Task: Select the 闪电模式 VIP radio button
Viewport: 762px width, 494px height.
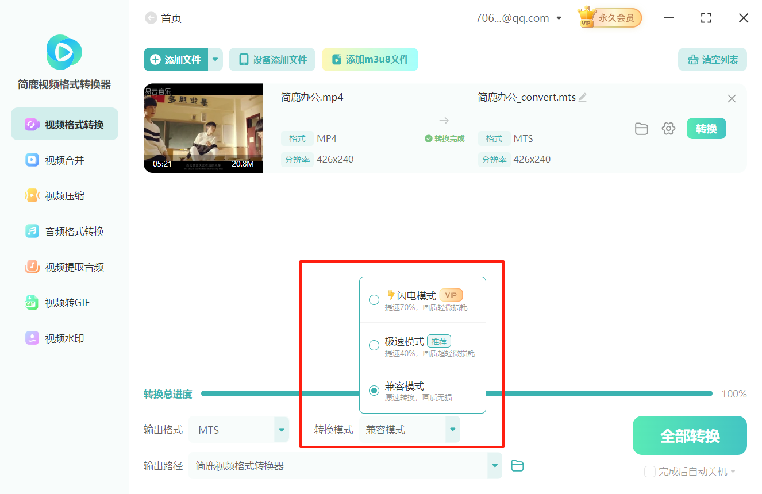Action: (x=374, y=299)
